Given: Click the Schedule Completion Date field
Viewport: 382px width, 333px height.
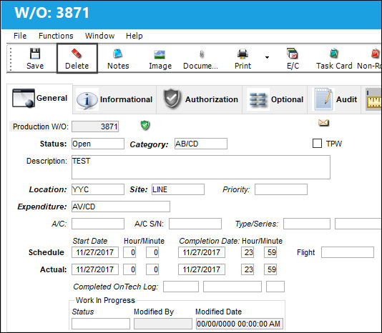Looking at the screenshot, I should (x=202, y=252).
